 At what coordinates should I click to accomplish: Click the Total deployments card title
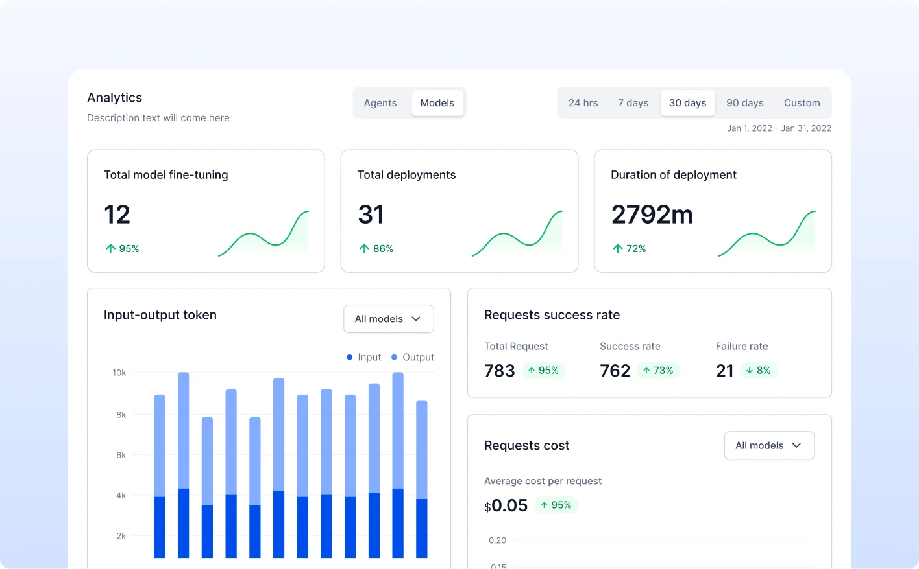407,175
